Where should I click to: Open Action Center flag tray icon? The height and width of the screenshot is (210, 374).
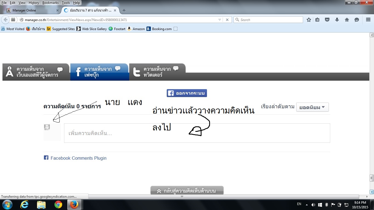(x=333, y=205)
